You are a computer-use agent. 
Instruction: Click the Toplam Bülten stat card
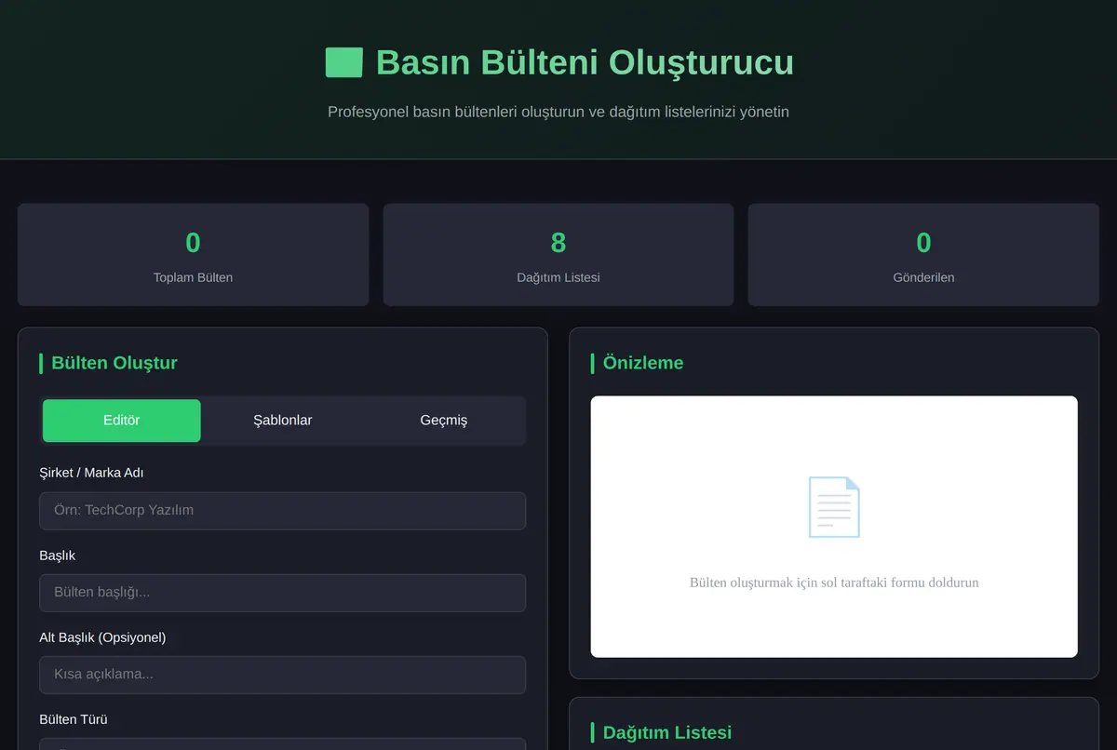pyautogui.click(x=193, y=255)
